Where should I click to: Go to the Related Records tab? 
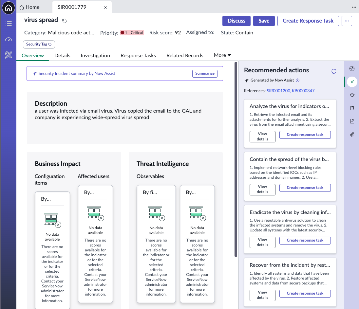(185, 56)
